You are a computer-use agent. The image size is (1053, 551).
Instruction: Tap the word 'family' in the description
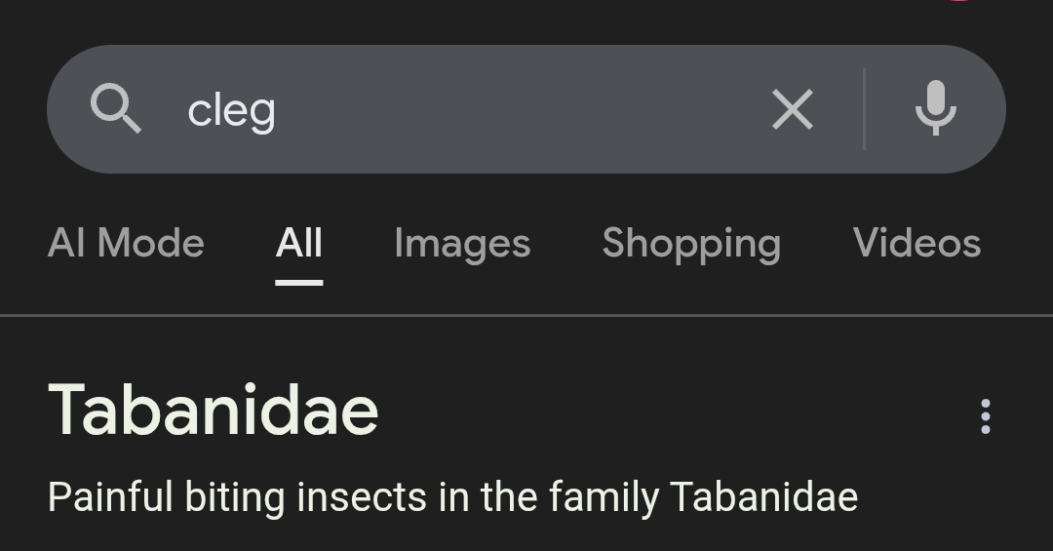click(x=604, y=497)
